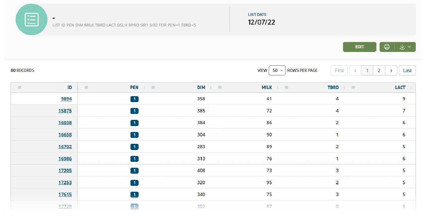Open cow record 16038
The height and width of the screenshot is (216, 422).
65,123
